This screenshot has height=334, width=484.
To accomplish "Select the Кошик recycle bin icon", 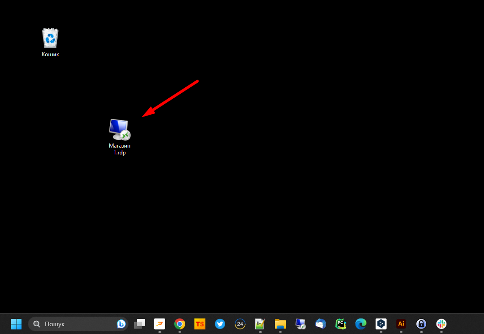I will pos(50,38).
